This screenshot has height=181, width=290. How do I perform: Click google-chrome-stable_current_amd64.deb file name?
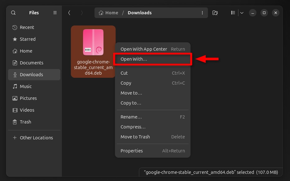tap(93, 67)
